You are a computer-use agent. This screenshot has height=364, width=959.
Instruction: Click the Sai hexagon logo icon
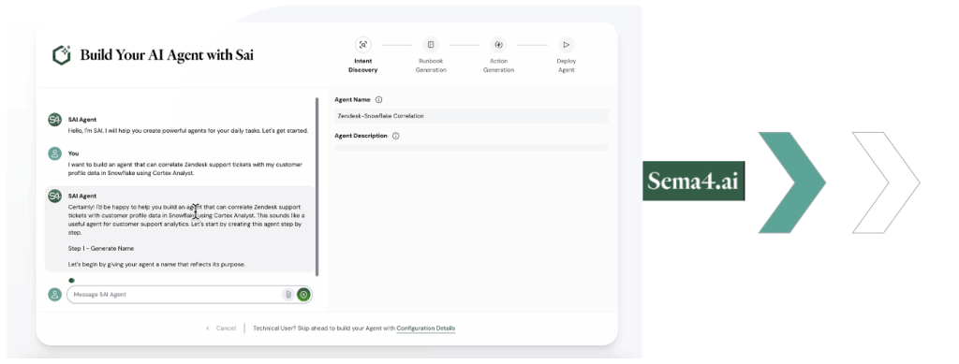[62, 55]
